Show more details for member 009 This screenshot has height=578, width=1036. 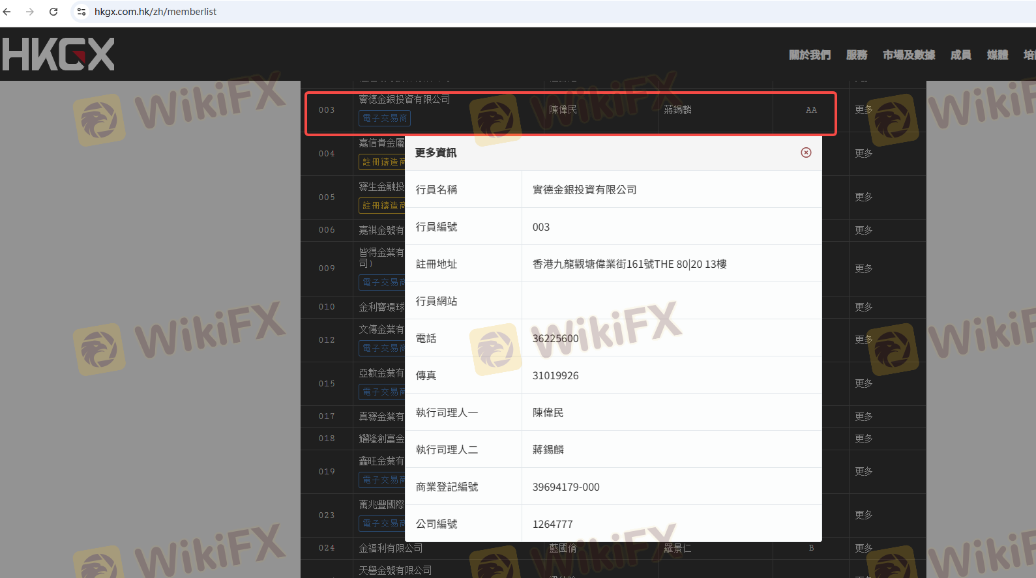point(863,268)
